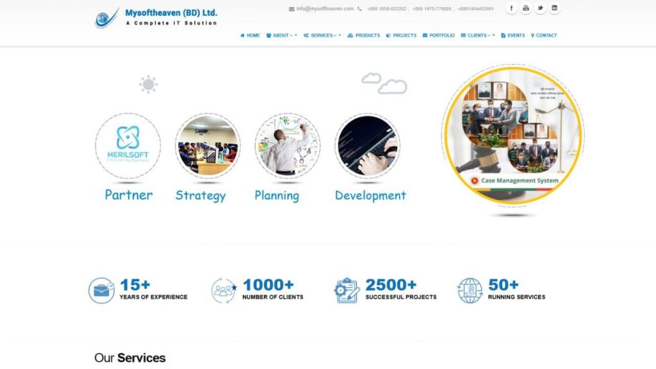Click the envelope icon beside the email address

[291, 9]
